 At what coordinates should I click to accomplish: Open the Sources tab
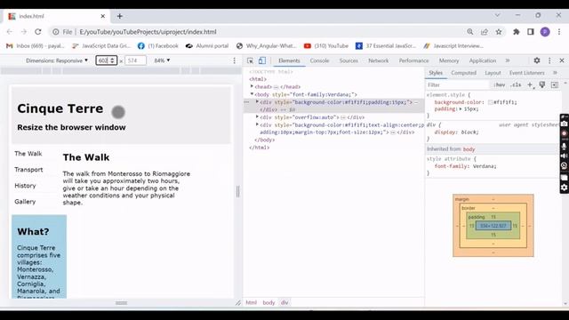(x=349, y=60)
